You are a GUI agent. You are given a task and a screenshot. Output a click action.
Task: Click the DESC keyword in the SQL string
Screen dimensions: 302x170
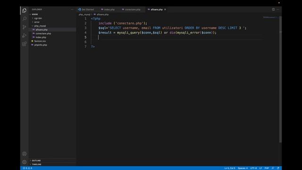tap(222, 28)
